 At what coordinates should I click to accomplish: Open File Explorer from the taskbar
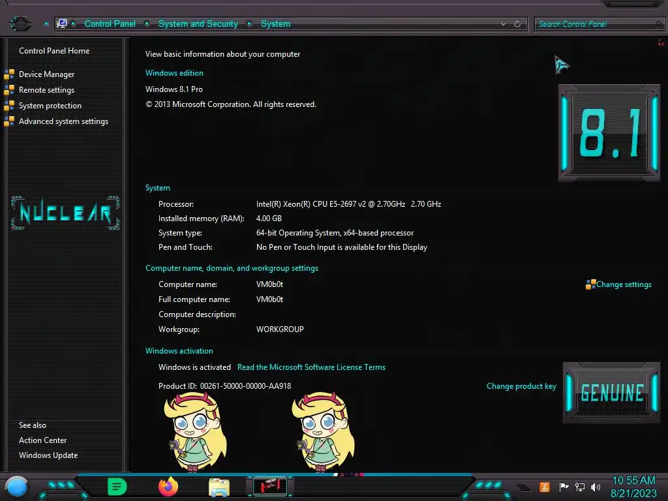(219, 487)
